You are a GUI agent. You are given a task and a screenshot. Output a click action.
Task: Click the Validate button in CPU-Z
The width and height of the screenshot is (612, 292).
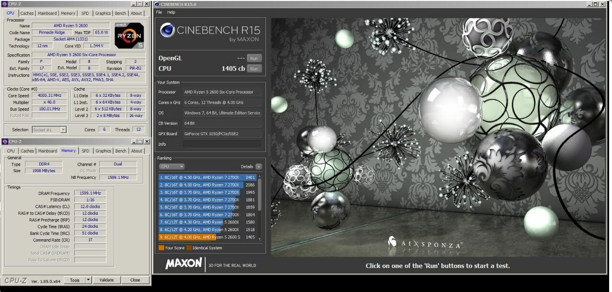pos(106,280)
